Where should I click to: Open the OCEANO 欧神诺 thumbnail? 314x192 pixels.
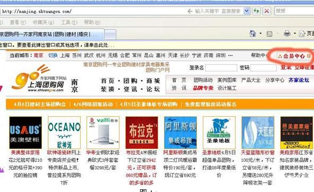64,133
